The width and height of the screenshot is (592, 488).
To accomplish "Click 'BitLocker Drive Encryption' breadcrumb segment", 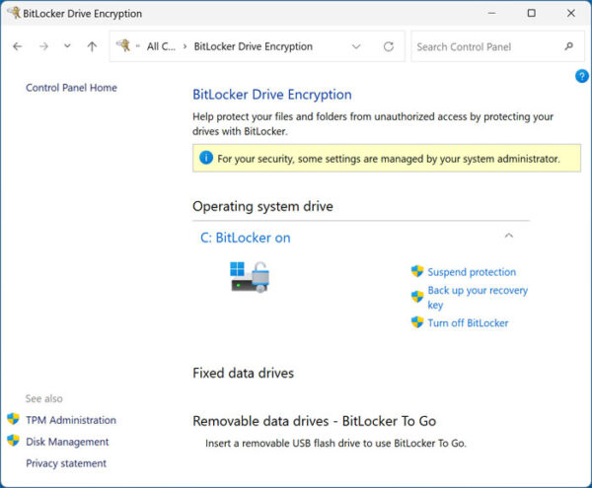I will tap(253, 46).
